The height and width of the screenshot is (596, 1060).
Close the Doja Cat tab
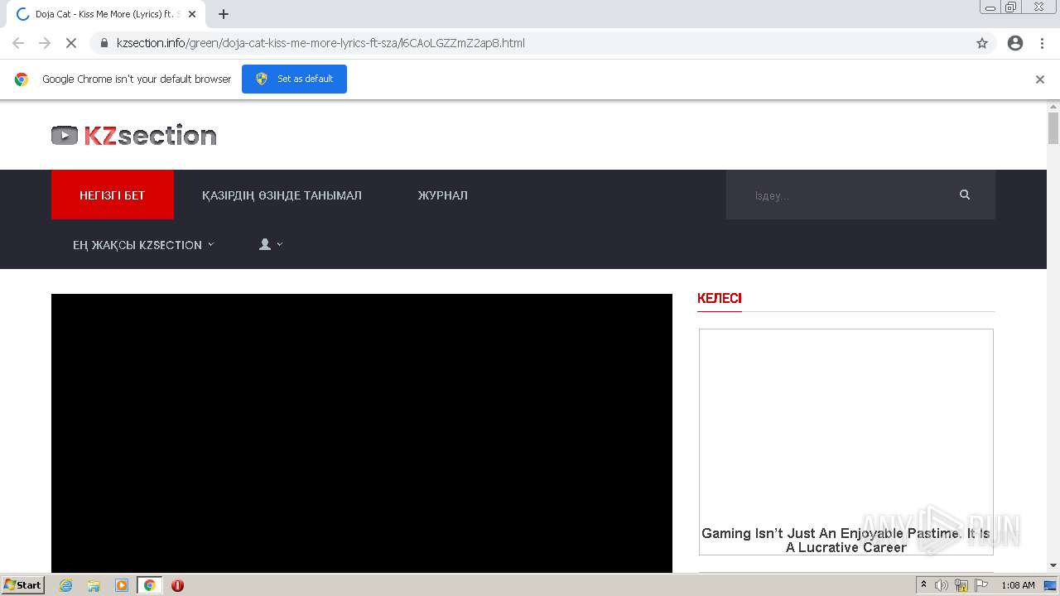pos(192,14)
